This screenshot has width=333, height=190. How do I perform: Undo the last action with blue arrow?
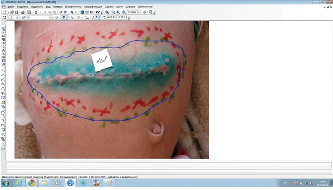coord(72,12)
